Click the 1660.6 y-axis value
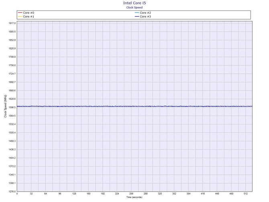Screen dimensions: 269x202 [12, 91]
